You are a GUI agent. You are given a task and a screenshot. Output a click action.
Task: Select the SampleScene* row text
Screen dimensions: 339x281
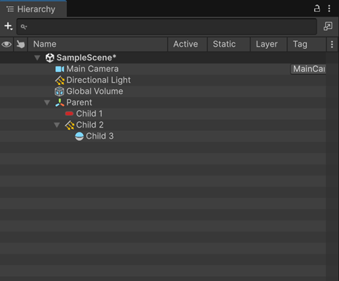coord(86,58)
